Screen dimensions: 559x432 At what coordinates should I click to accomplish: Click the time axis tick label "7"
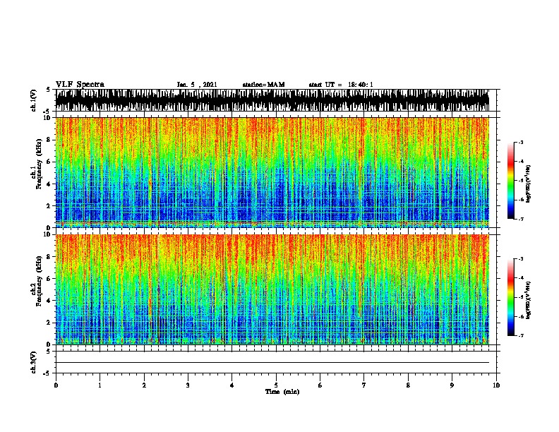point(364,385)
